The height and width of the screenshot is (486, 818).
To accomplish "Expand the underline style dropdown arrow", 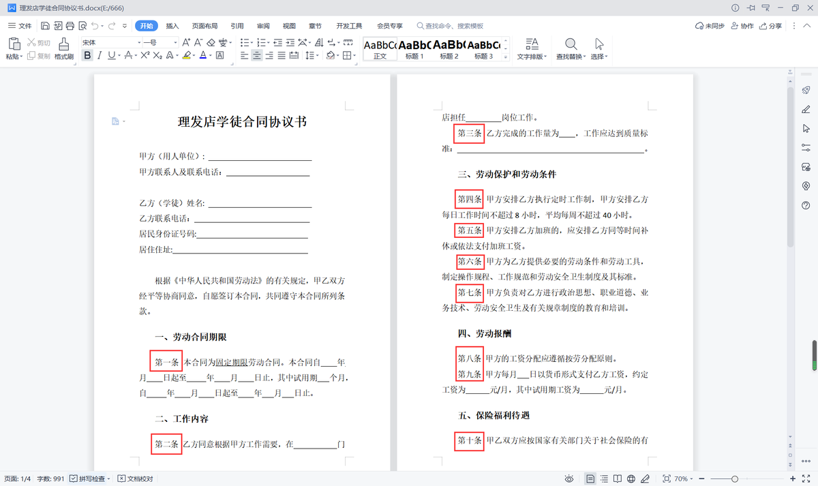I will (x=119, y=57).
